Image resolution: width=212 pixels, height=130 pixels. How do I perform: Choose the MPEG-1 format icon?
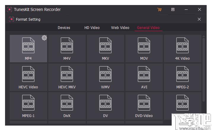[28, 103]
